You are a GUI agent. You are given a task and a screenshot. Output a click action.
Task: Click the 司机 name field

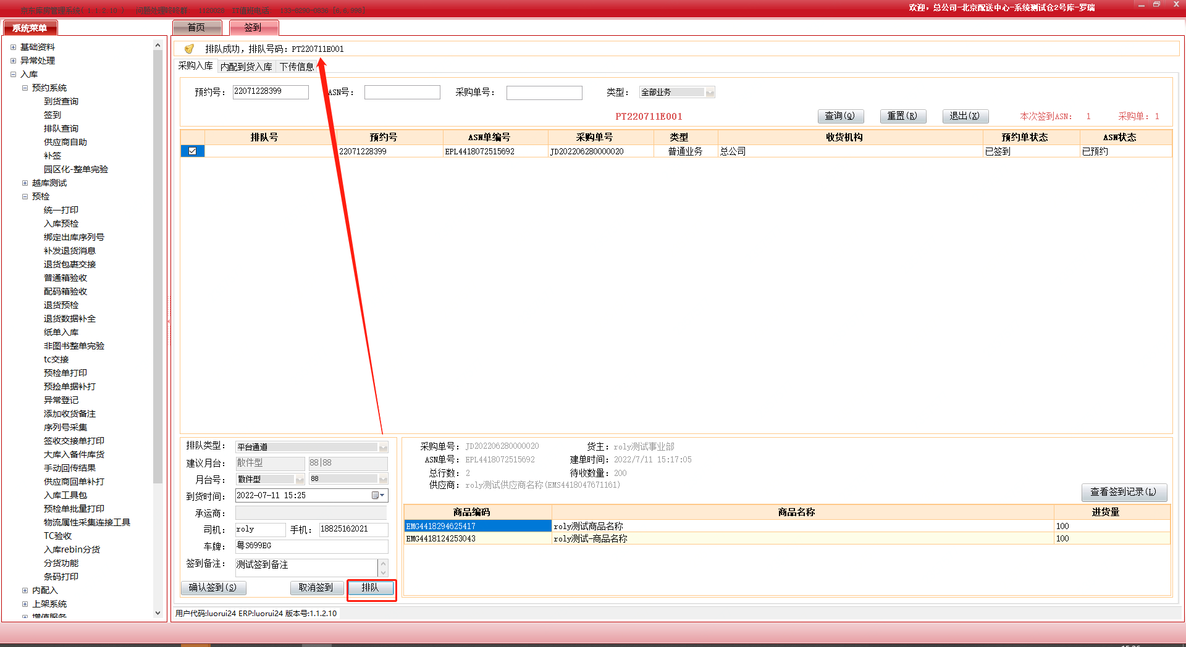(x=260, y=530)
